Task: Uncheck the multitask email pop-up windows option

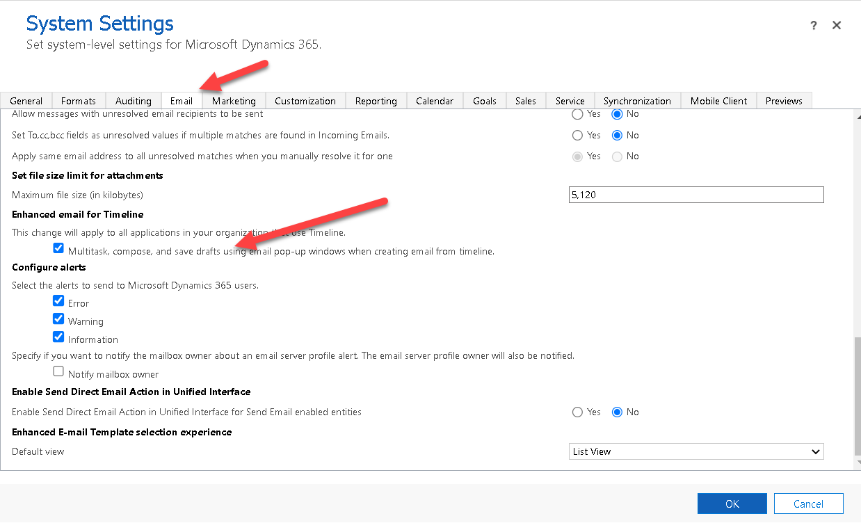Action: click(58, 248)
